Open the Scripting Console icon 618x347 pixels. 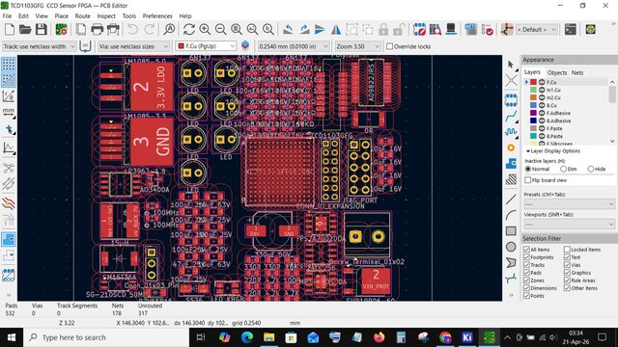(x=571, y=30)
